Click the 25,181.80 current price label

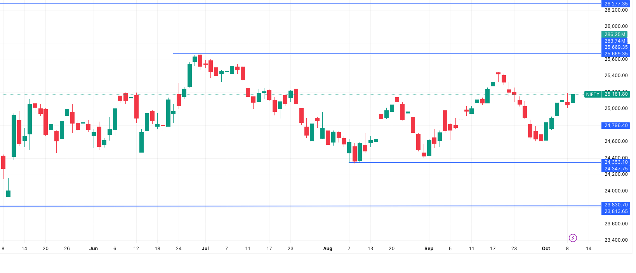616,94
